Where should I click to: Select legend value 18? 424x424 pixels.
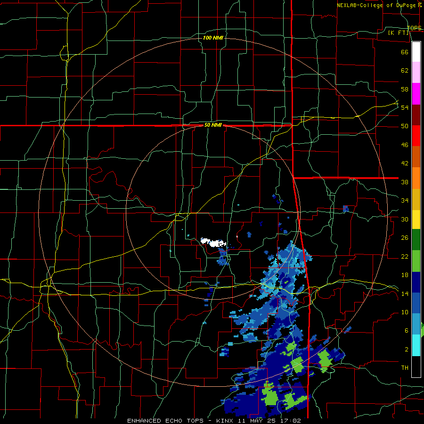coord(405,275)
